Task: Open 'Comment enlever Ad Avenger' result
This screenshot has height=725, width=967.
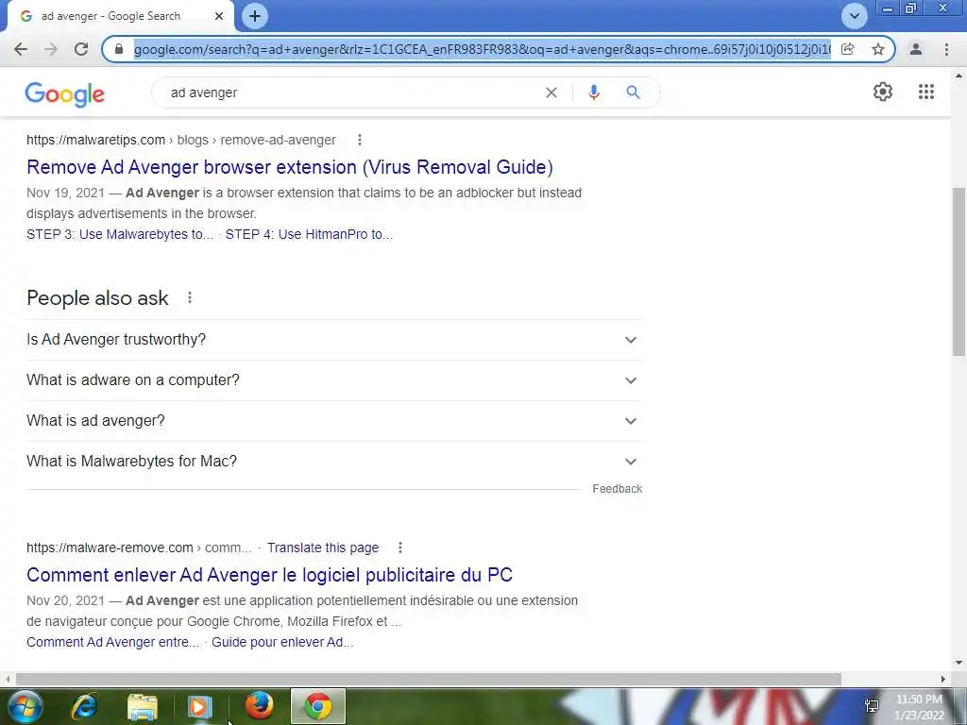Action: (269, 575)
